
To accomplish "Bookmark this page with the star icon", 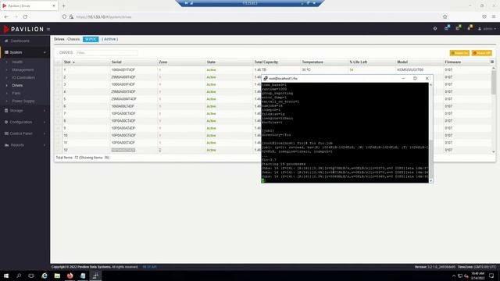I will click(x=445, y=16).
